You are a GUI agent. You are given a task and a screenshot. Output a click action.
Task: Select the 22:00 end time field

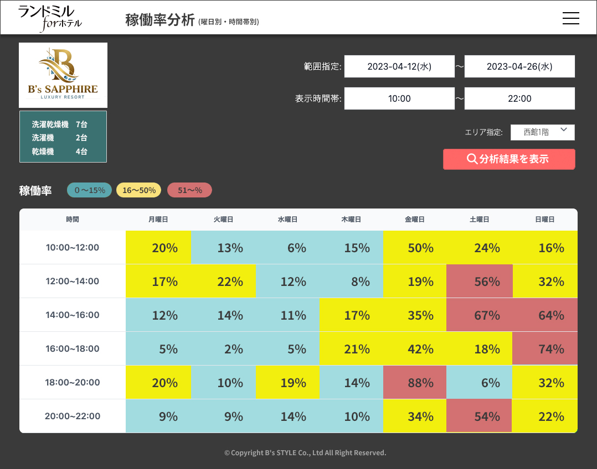click(519, 98)
